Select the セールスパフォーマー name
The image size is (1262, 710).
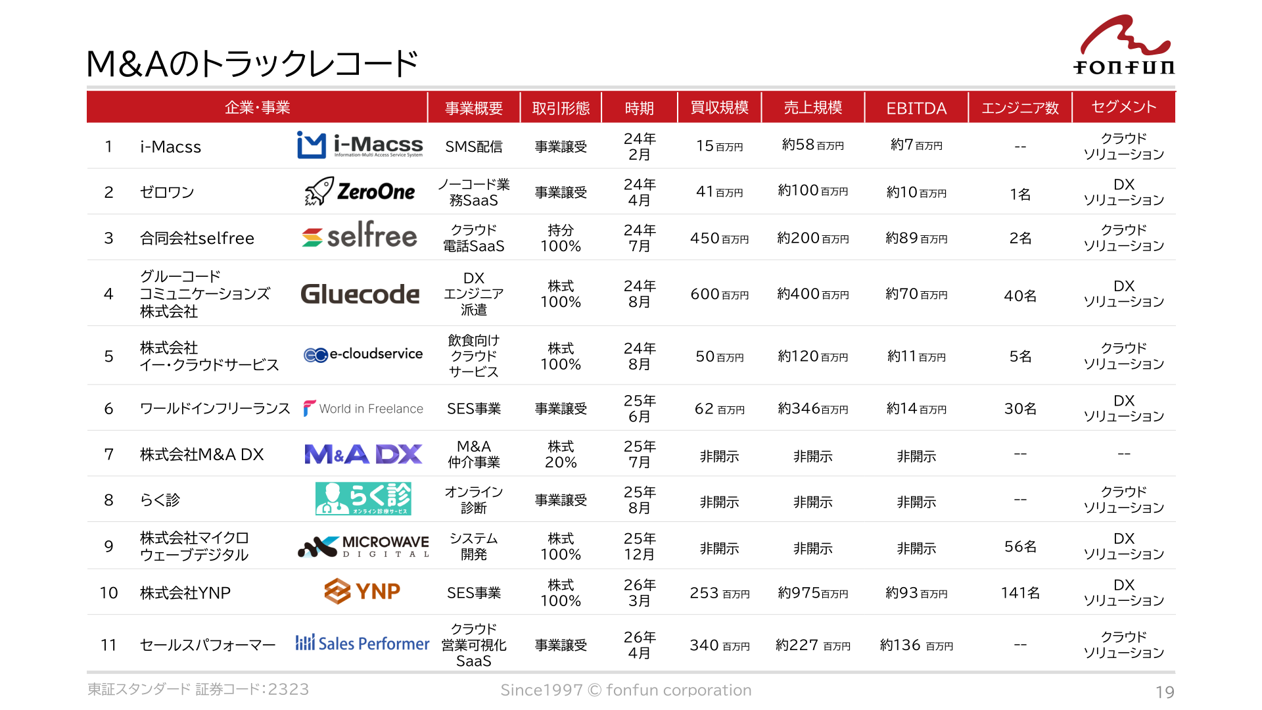pos(208,645)
